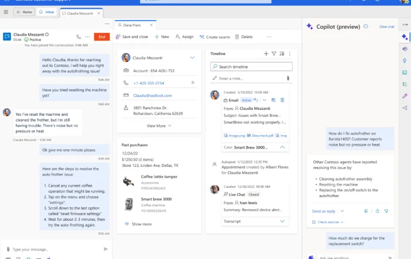Mark the phone number as favorite star
This screenshot has width=411, height=259.
tap(193, 83)
